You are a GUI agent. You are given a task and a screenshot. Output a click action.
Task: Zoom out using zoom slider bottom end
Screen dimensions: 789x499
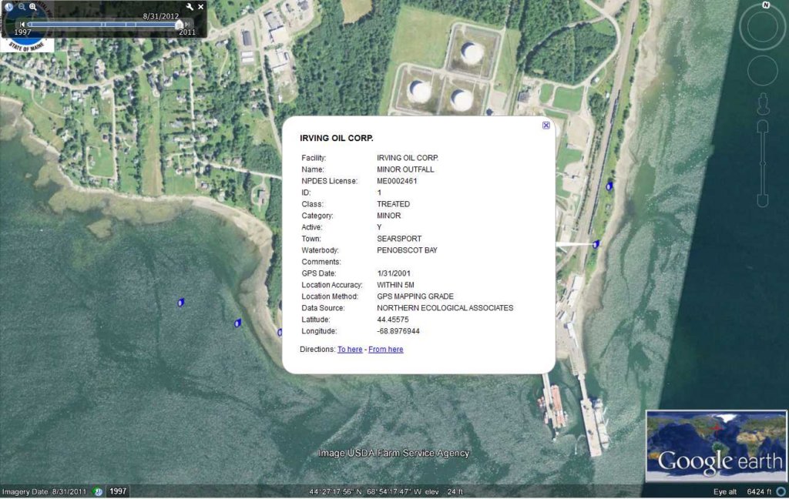click(x=763, y=201)
